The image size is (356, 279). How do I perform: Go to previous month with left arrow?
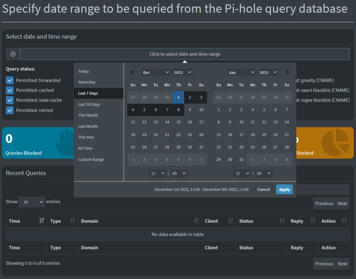point(133,72)
